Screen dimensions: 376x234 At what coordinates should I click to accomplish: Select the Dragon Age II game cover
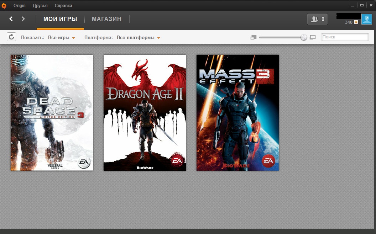tap(145, 113)
